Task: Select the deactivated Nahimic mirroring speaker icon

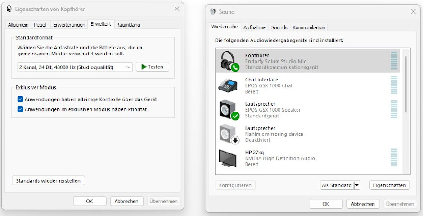Action: 229,134
